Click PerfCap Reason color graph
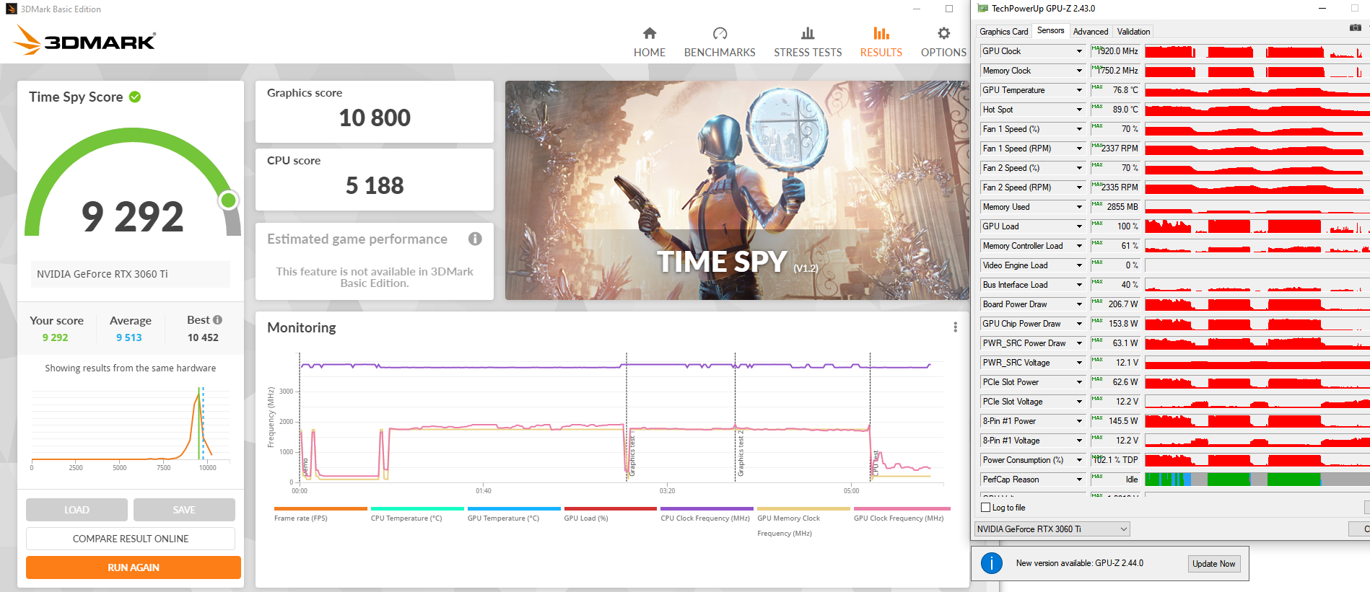The width and height of the screenshot is (1370, 592). (x=1257, y=480)
